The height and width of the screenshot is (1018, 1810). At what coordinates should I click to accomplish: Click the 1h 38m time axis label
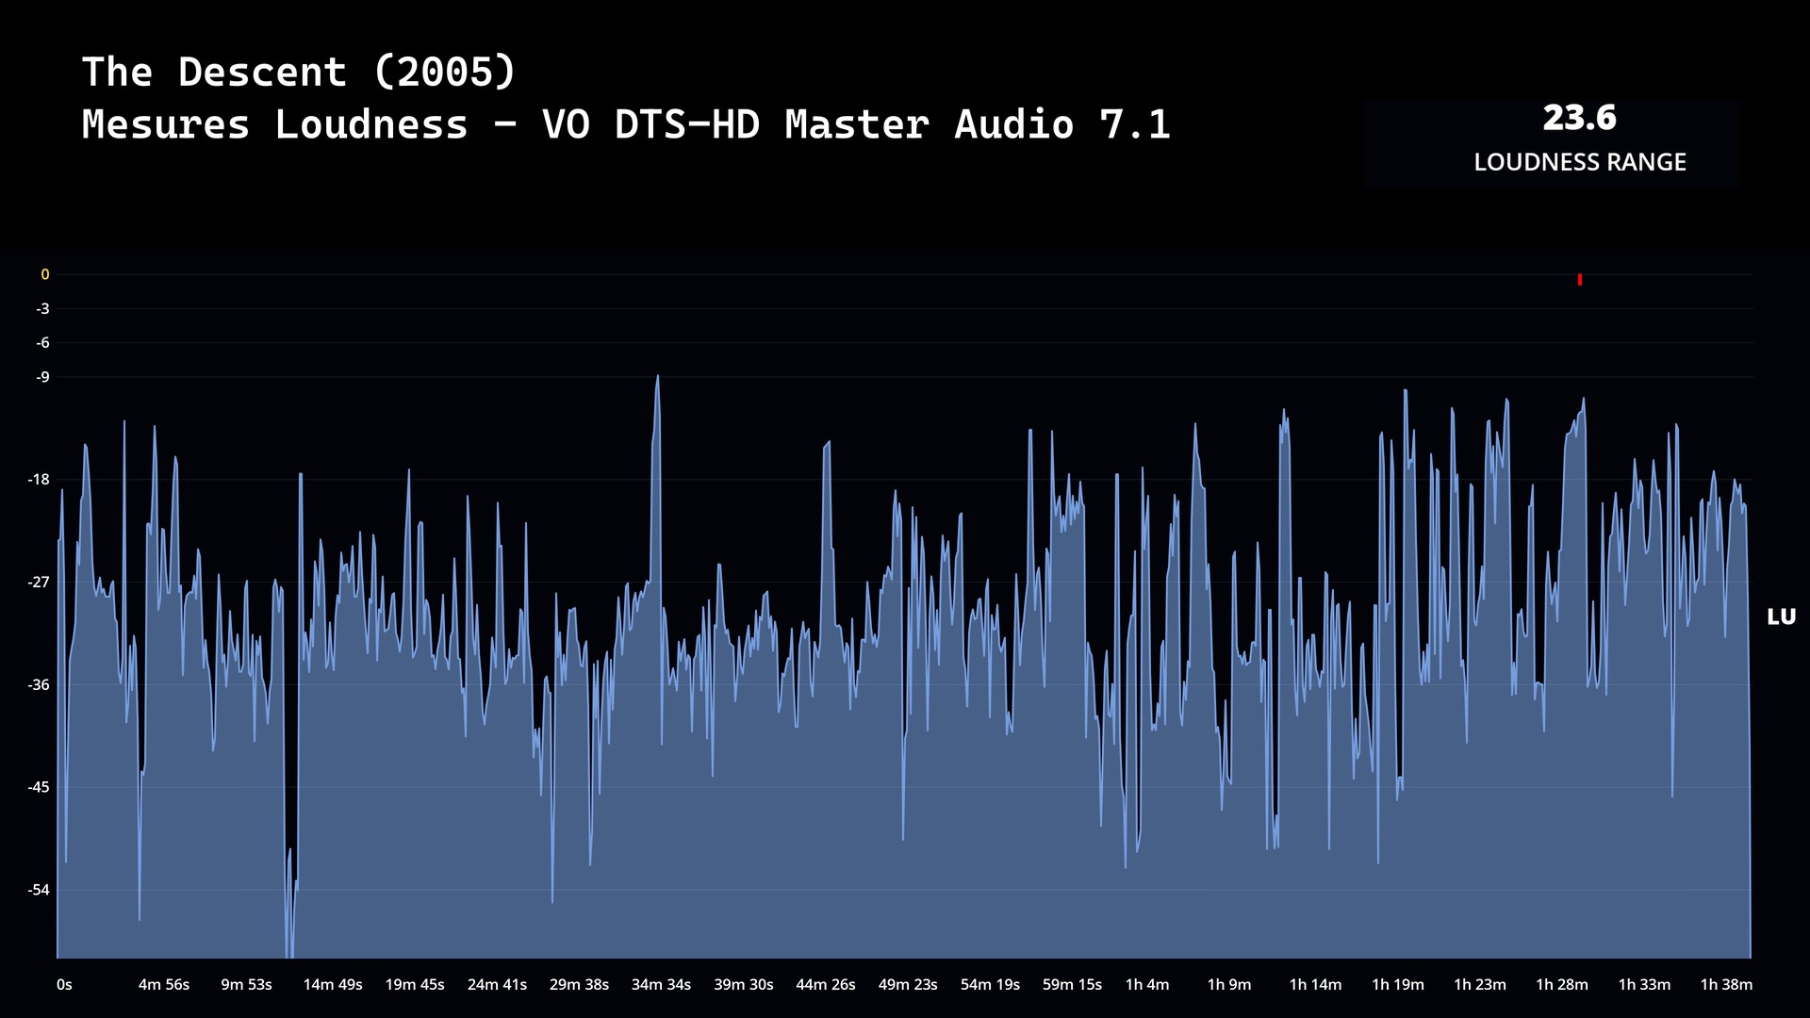1725,984
